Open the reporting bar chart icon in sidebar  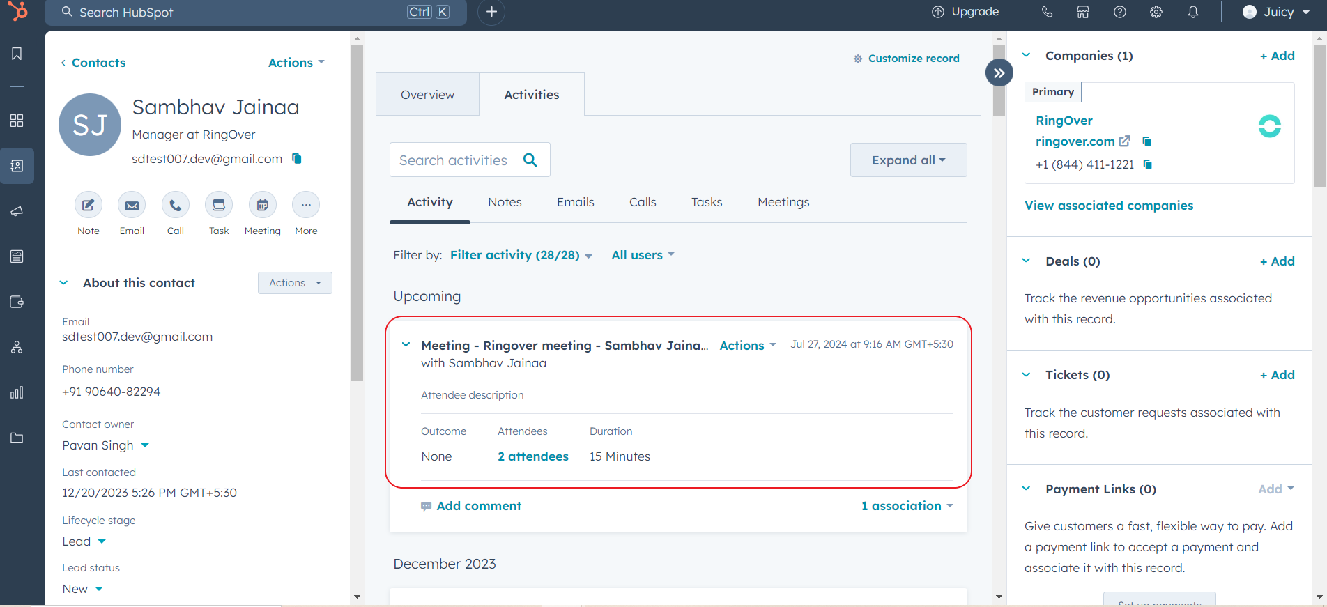click(17, 392)
